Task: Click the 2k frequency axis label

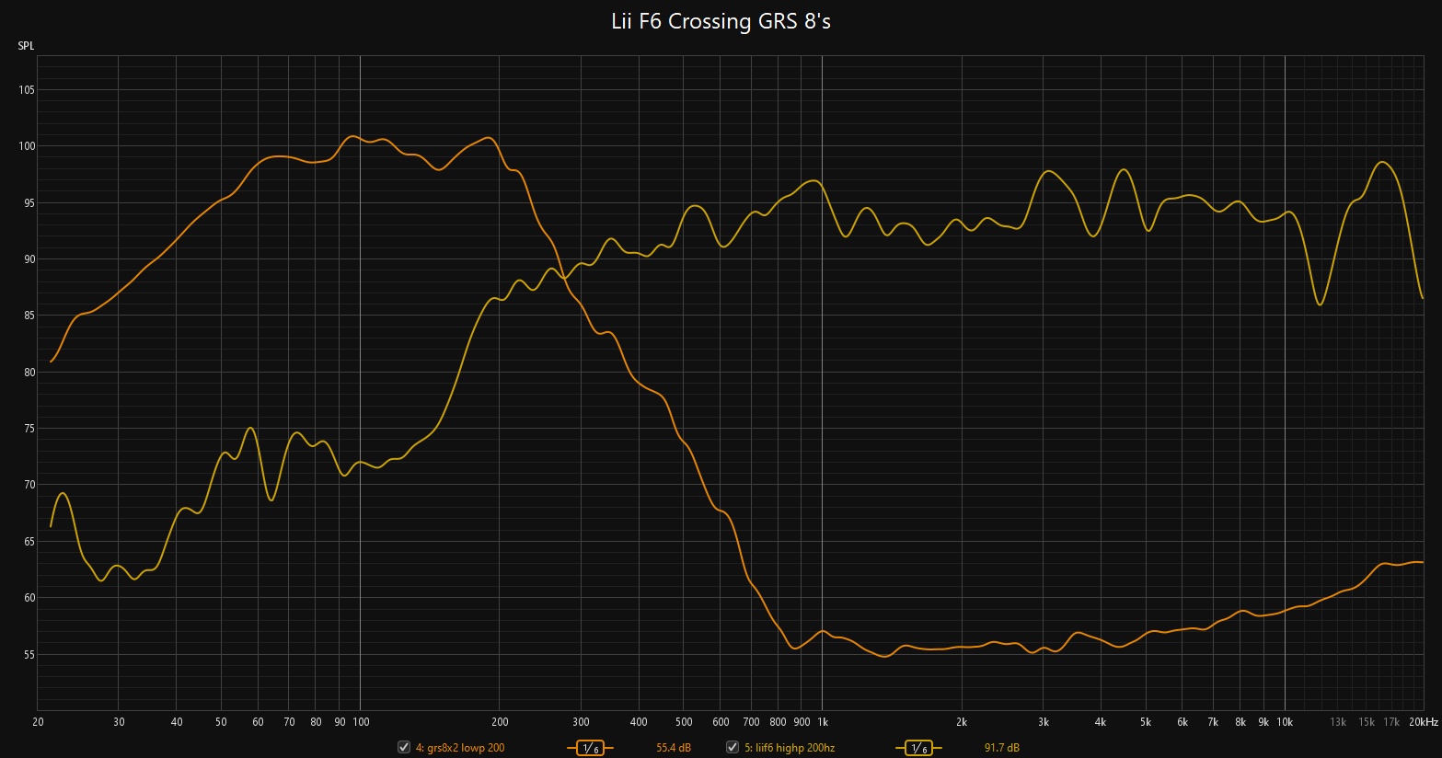Action: click(962, 722)
